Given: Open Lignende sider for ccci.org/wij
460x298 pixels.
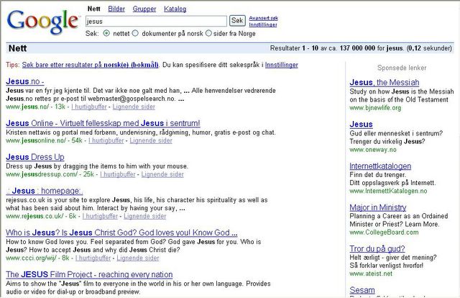Looking at the screenshot, I should [138, 258].
